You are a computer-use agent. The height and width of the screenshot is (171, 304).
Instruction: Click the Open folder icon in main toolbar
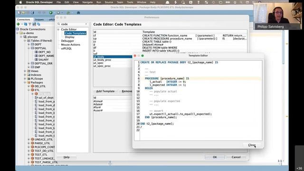click(23, 13)
